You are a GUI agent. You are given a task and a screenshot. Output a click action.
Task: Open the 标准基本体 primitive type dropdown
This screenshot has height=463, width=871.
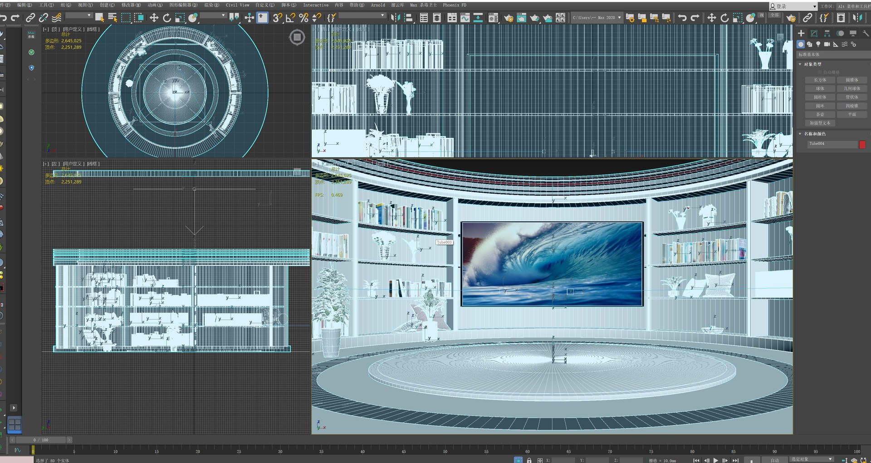point(834,54)
